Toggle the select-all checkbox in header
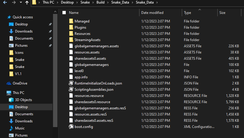Image resolution: width=244 pixels, height=138 pixels. [x=64, y=13]
